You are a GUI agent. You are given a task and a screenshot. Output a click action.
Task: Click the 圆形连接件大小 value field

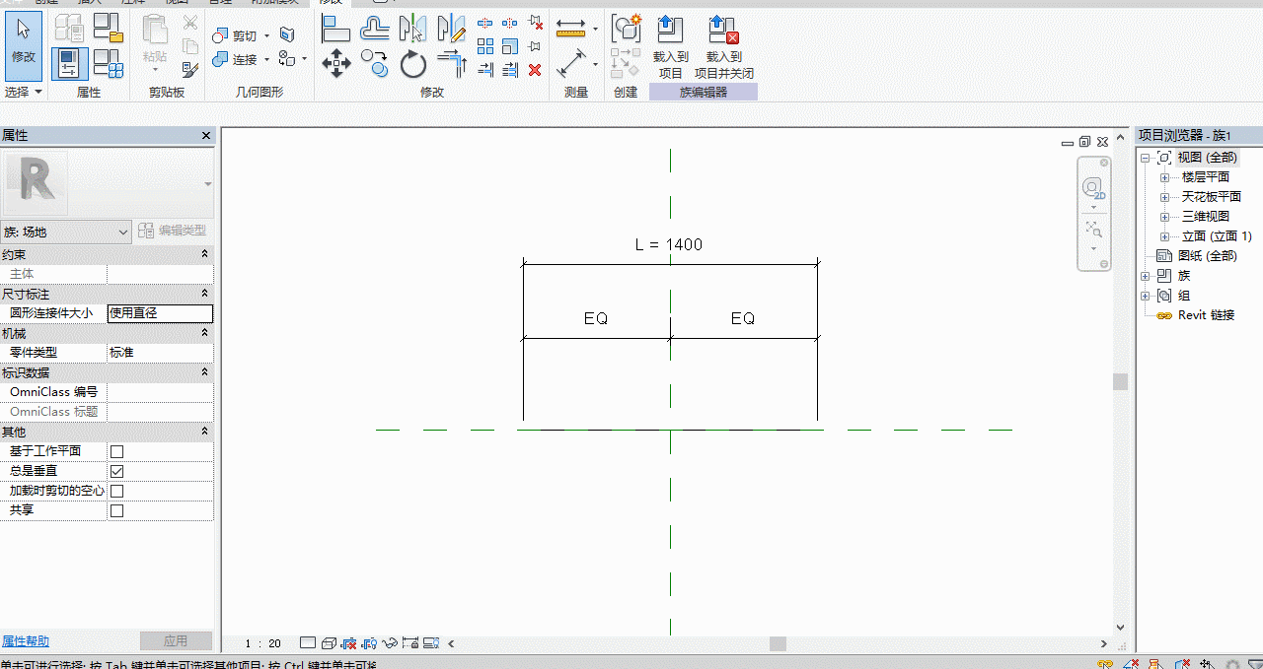point(160,313)
